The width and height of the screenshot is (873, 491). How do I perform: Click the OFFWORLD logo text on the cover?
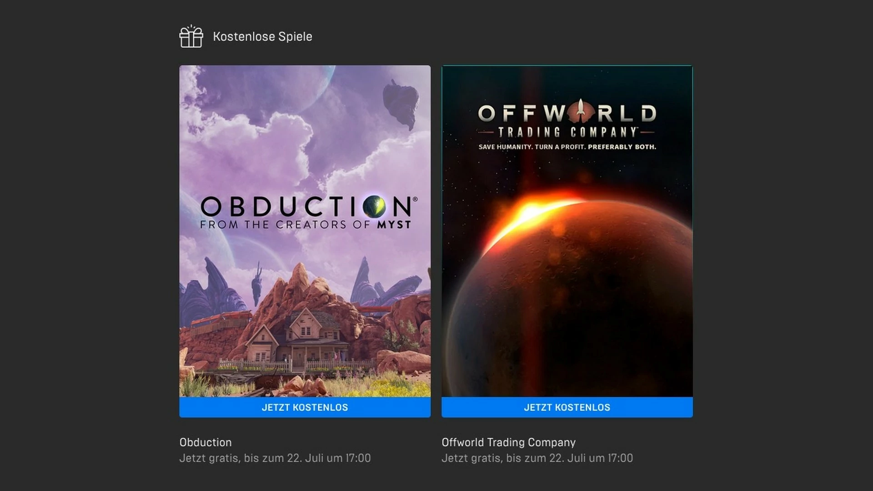point(567,112)
